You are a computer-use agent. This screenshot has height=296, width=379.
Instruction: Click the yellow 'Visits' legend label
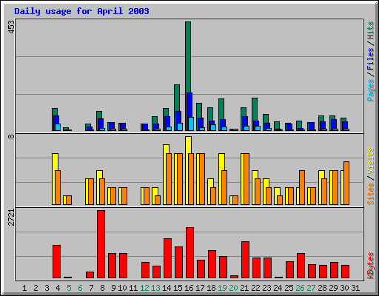pos(370,161)
